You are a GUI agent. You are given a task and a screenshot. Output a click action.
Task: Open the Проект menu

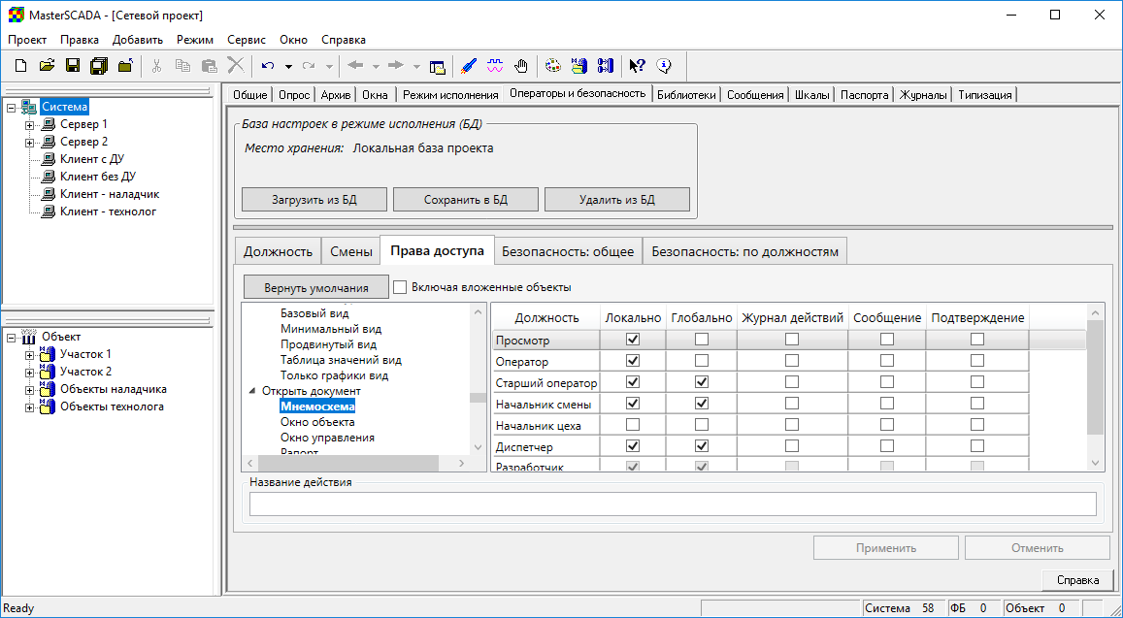point(27,40)
